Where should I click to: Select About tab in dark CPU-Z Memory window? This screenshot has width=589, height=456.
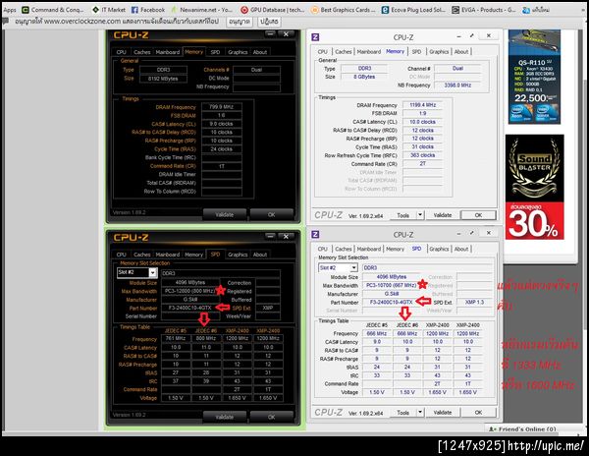[259, 52]
